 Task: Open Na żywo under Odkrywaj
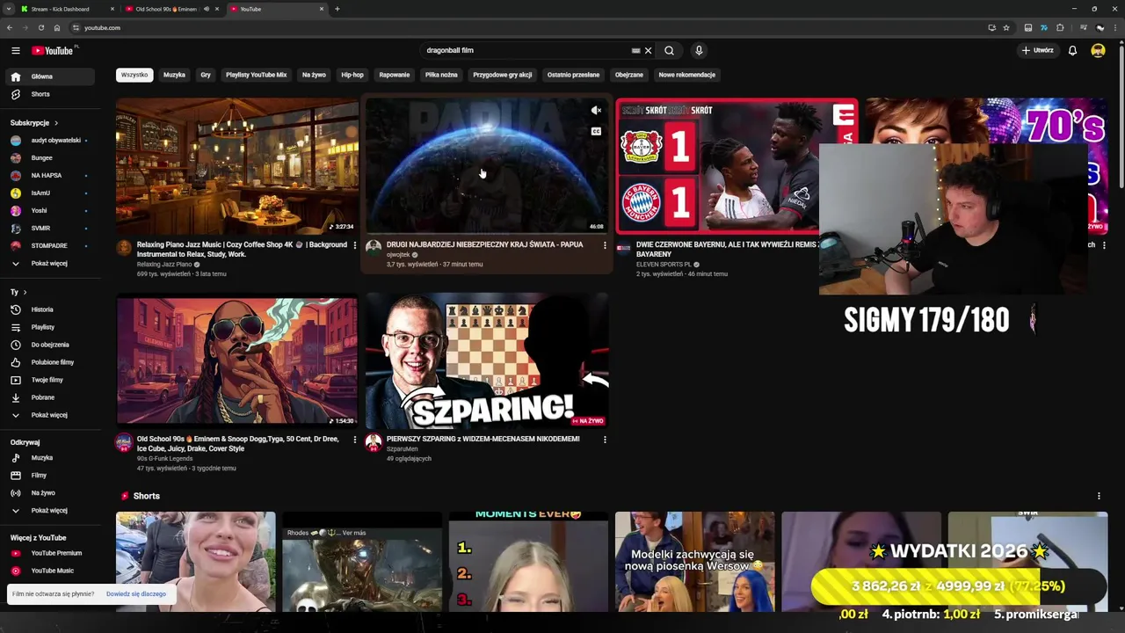pos(50,493)
